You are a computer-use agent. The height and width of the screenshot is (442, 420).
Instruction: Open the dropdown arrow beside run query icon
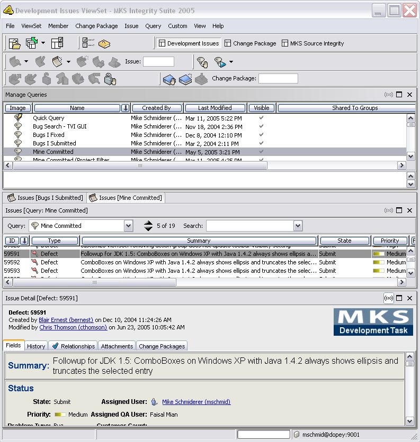[231, 62]
